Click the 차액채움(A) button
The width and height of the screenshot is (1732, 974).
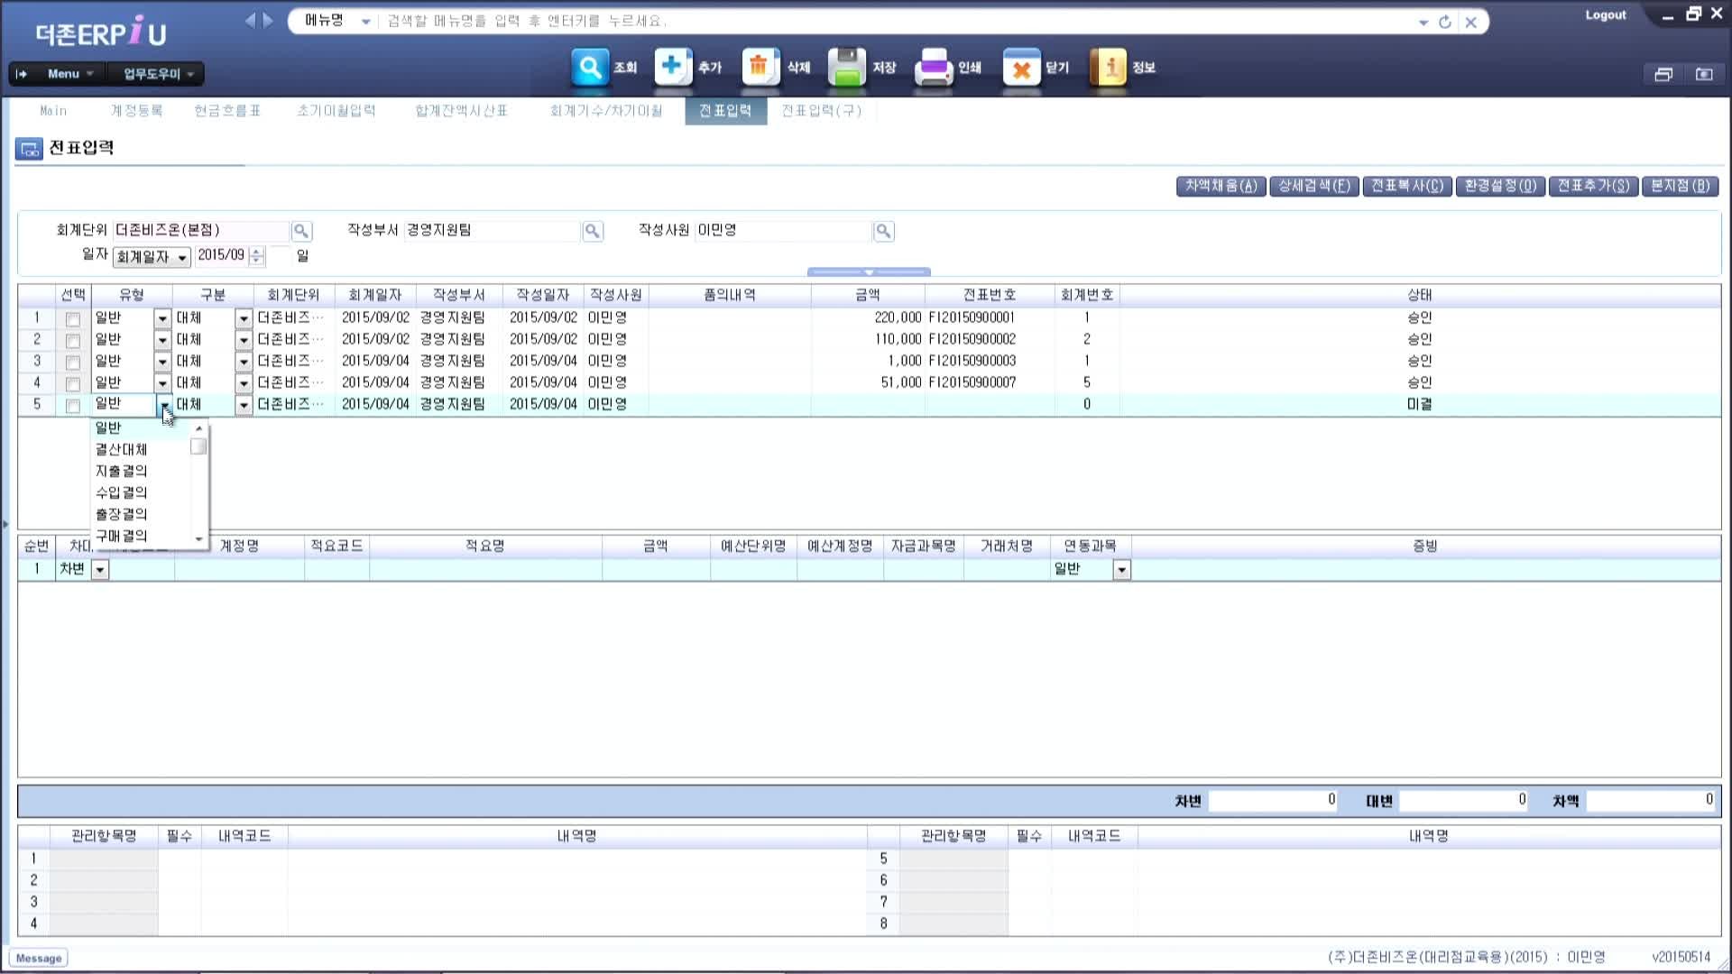1221,186
